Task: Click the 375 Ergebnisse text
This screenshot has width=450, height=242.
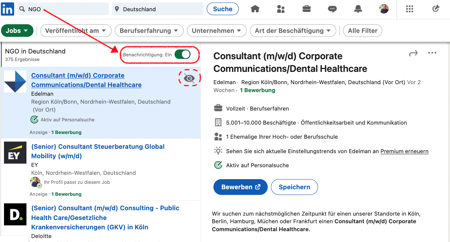Action: (x=22, y=59)
